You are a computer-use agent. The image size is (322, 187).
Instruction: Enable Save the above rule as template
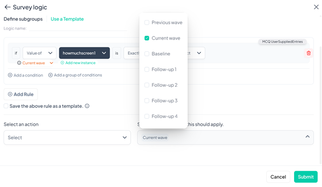coord(6,106)
